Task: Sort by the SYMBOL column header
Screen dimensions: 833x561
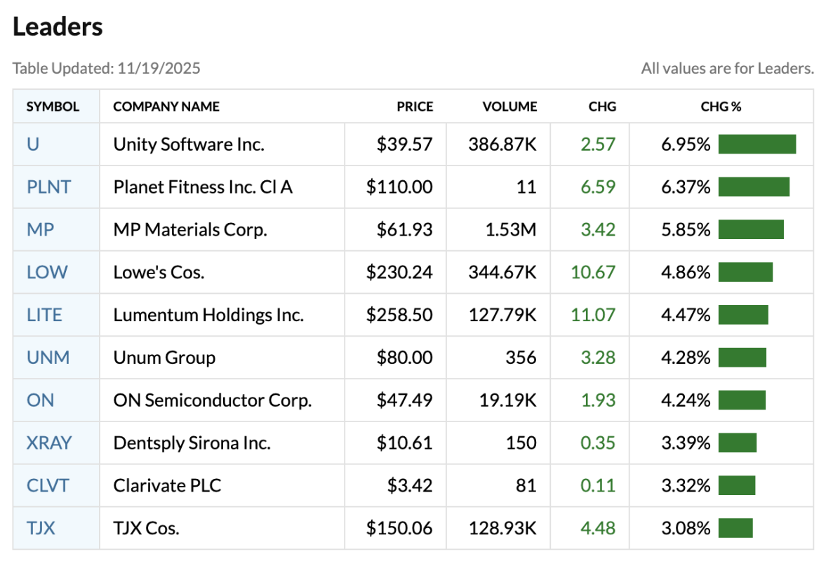Action: [x=53, y=107]
